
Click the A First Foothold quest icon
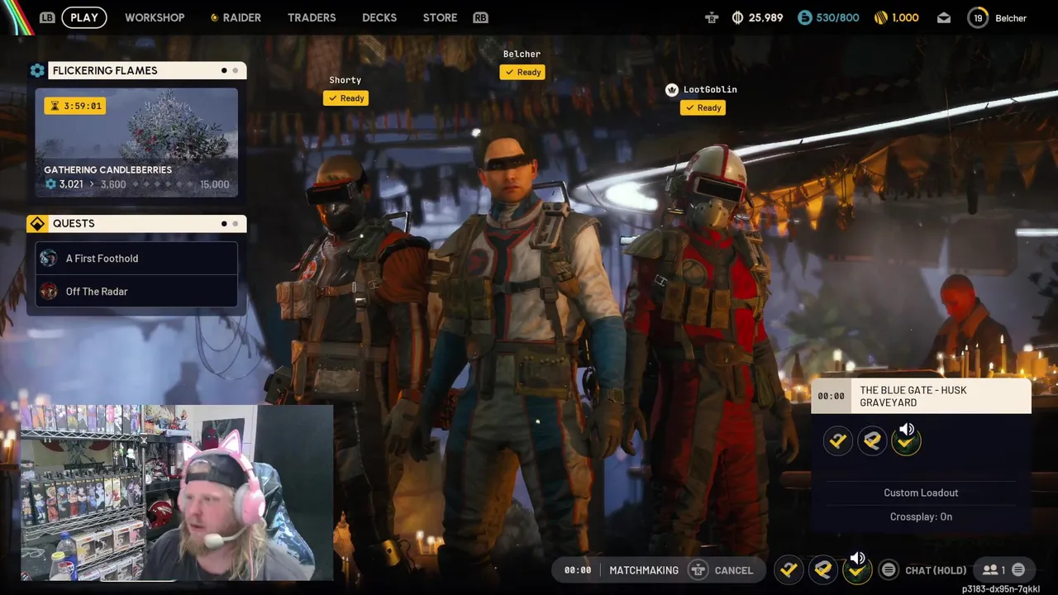(x=49, y=258)
